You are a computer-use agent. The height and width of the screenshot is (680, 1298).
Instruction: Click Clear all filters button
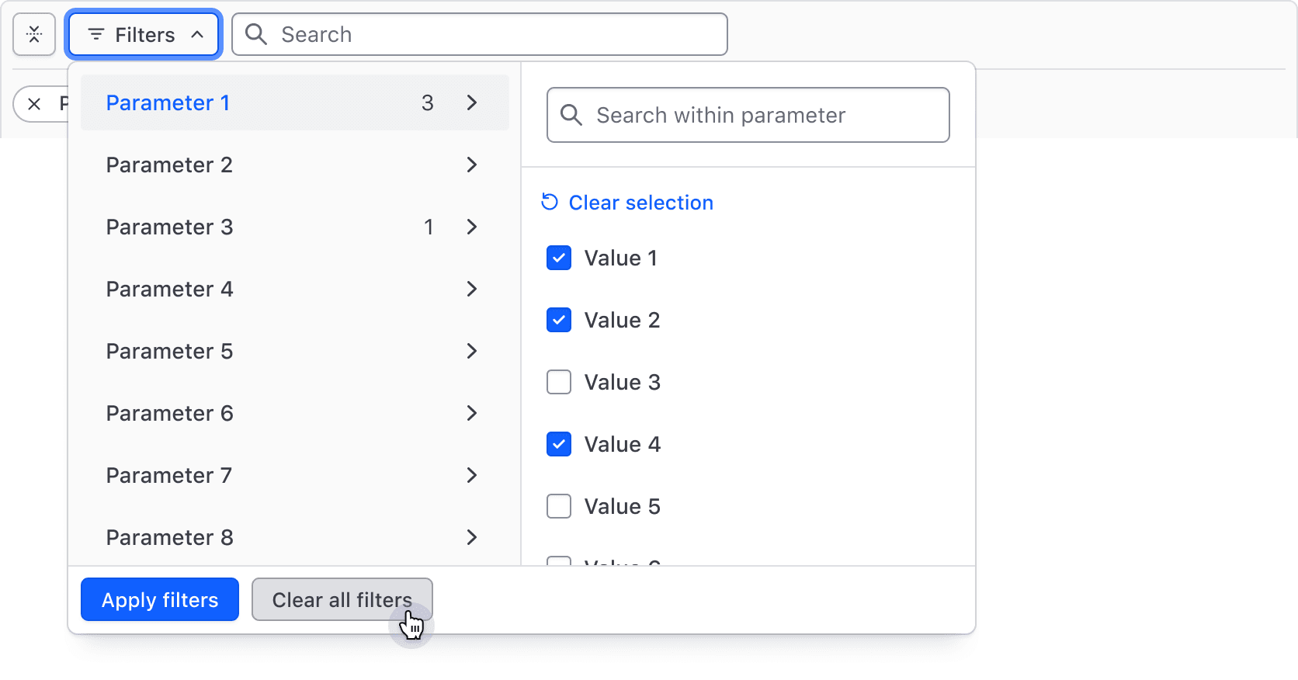[x=342, y=600]
